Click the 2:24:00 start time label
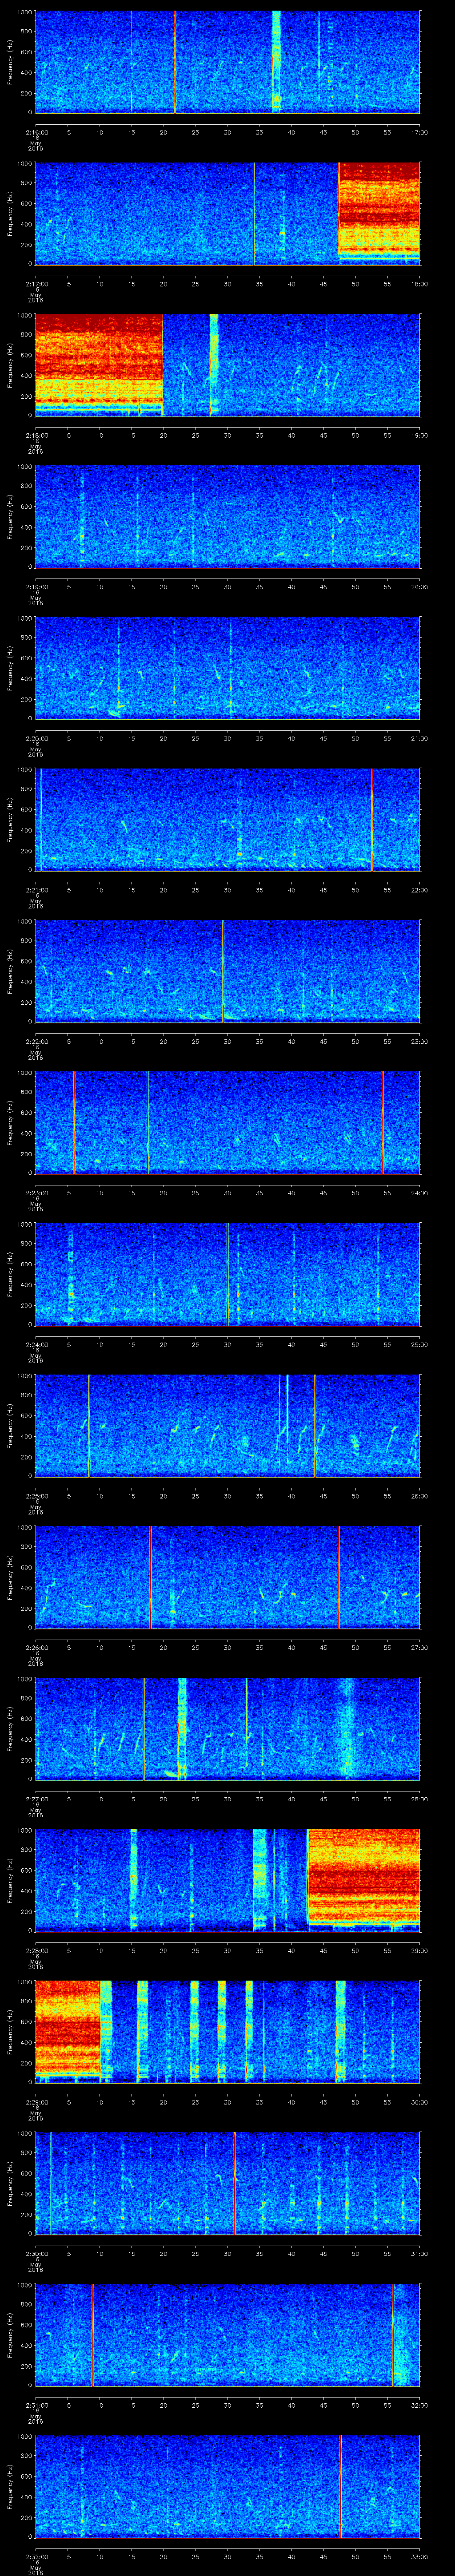The image size is (455, 2576). [x=36, y=1344]
